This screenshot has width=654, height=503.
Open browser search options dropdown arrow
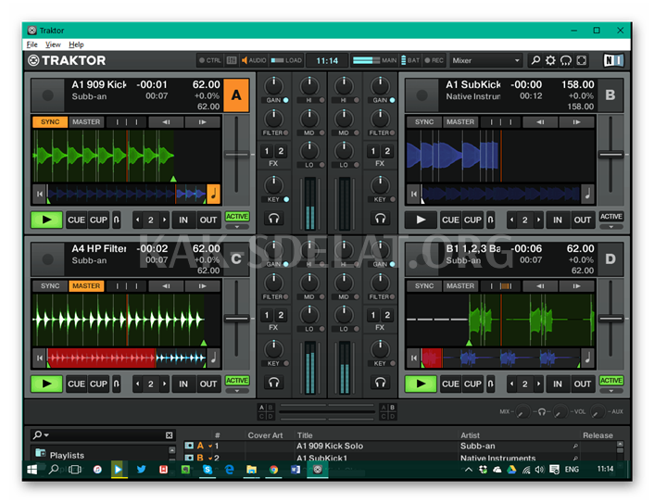click(46, 435)
